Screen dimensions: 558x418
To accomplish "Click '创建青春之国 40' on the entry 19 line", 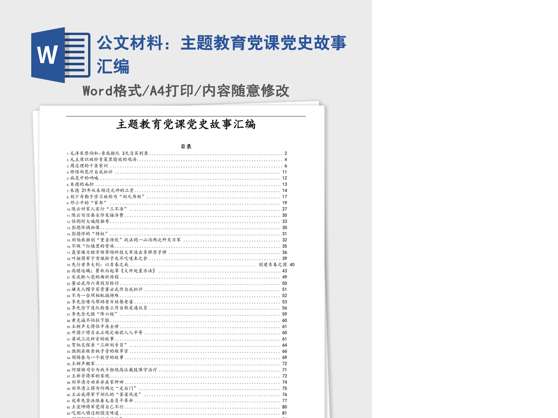I will [276, 264].
